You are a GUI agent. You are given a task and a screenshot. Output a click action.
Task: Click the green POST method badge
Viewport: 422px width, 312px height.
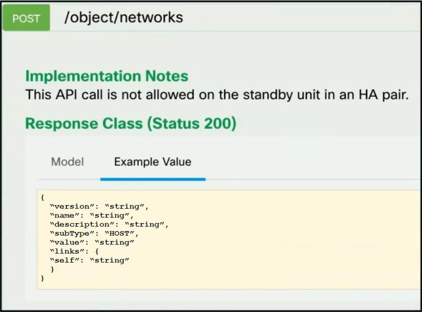[26, 18]
